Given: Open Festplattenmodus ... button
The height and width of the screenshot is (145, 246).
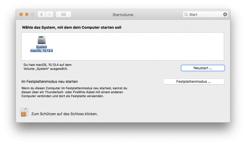Looking at the screenshot, I should click(193, 82).
